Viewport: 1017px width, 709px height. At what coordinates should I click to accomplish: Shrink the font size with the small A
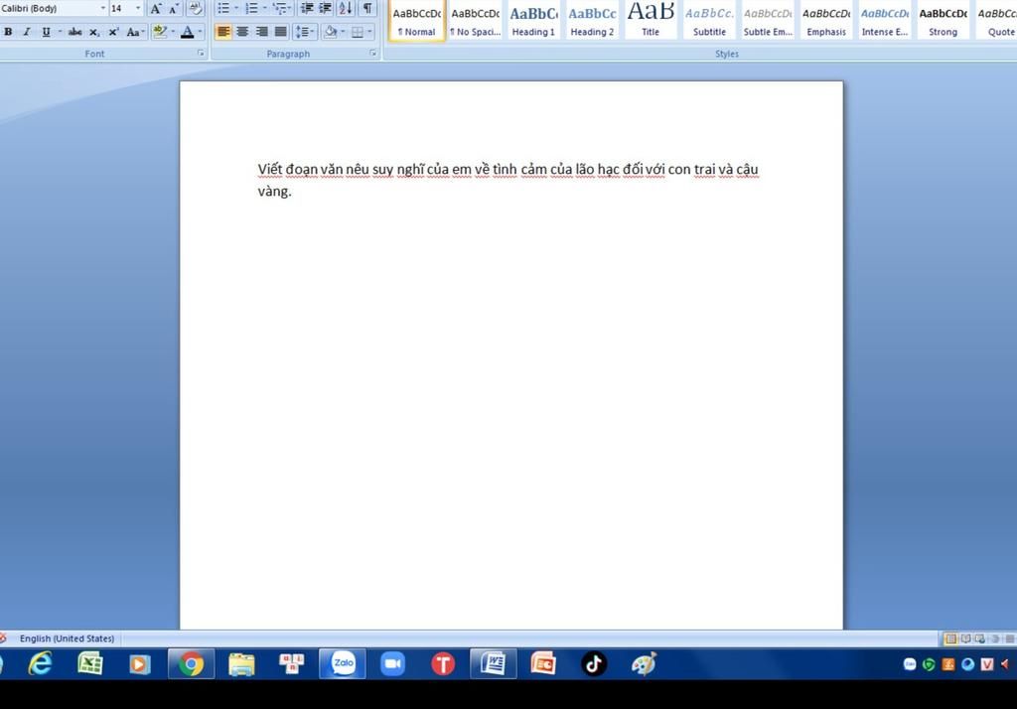pos(174,8)
